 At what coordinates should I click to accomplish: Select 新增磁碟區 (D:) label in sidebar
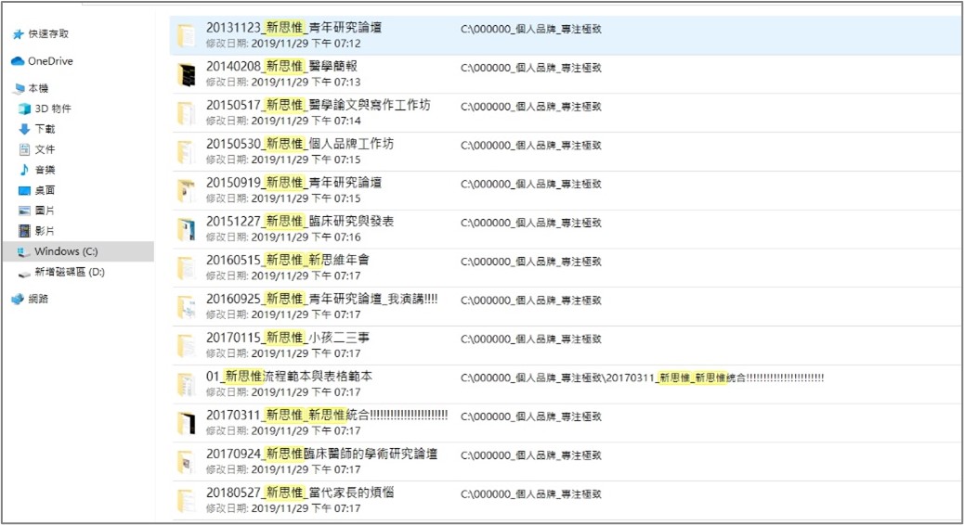(70, 272)
